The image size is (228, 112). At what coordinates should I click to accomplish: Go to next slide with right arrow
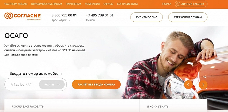coord(203,85)
